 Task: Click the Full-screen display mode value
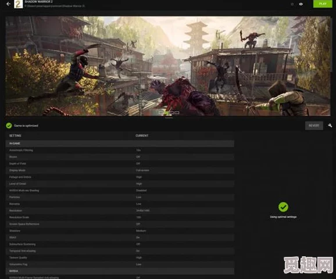pyautogui.click(x=142, y=170)
